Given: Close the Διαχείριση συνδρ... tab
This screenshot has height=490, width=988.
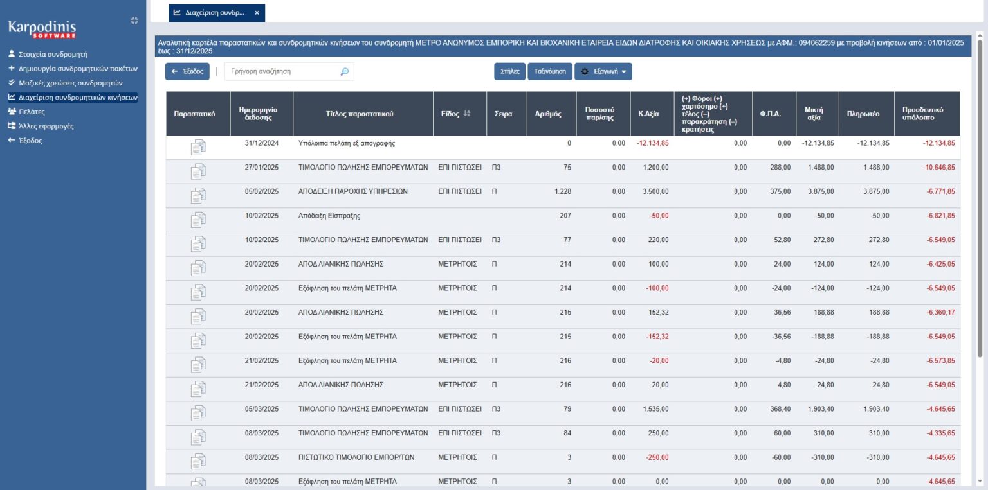Looking at the screenshot, I should pyautogui.click(x=257, y=13).
